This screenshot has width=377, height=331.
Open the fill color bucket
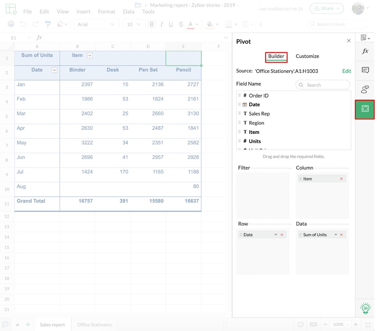(x=210, y=24)
